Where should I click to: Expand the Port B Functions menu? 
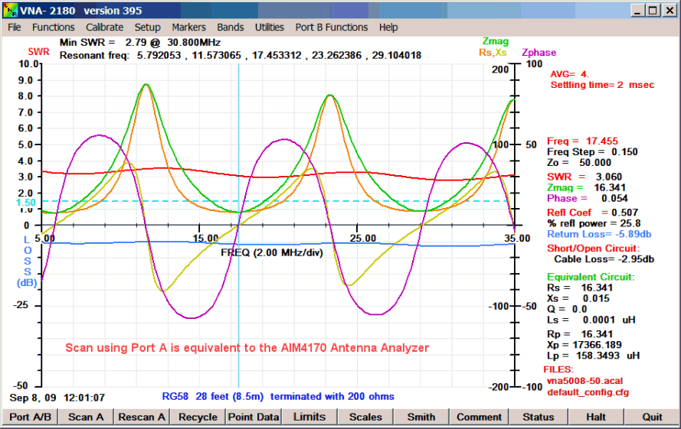click(331, 28)
